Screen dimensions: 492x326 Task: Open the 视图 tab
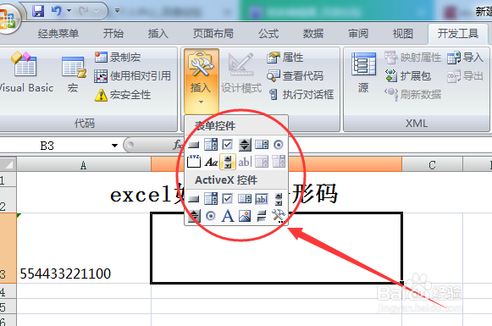click(x=403, y=33)
